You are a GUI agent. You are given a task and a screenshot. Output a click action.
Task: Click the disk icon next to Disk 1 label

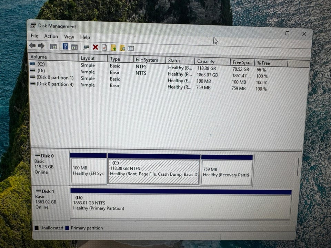click(x=38, y=191)
